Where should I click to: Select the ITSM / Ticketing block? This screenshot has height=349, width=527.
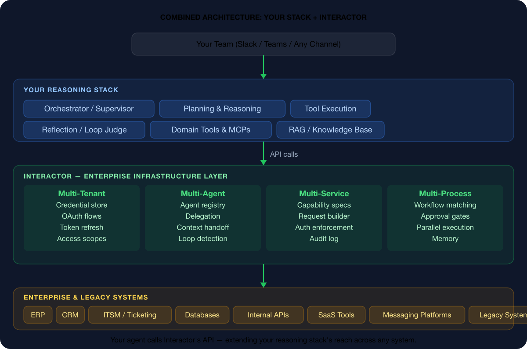[130, 315]
